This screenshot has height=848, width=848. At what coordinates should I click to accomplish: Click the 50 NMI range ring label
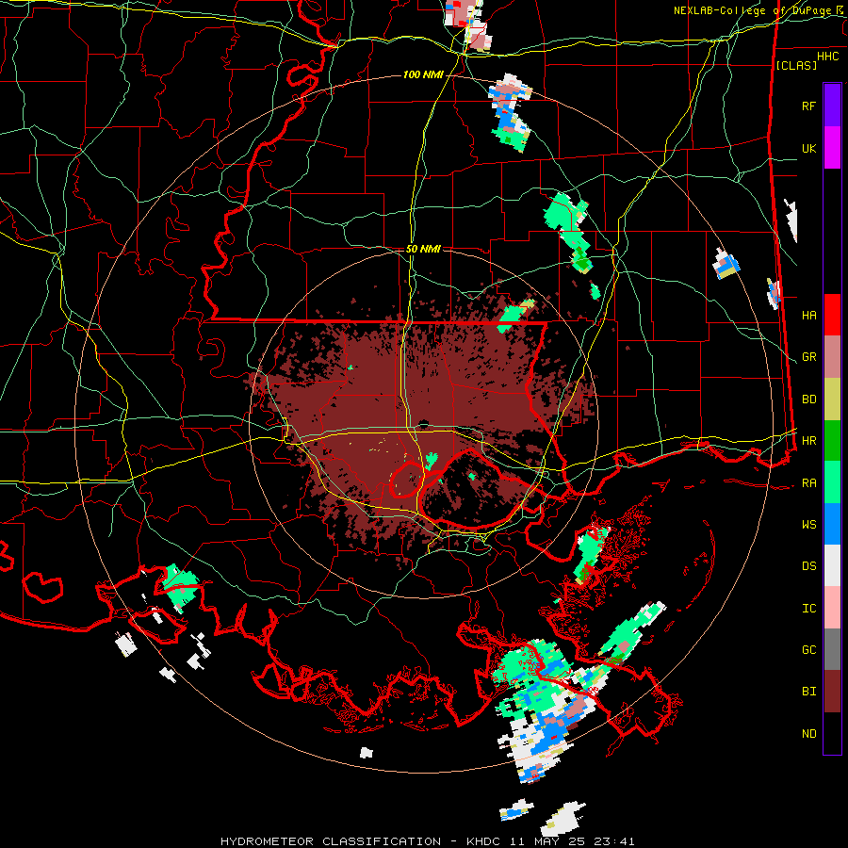[x=423, y=249]
